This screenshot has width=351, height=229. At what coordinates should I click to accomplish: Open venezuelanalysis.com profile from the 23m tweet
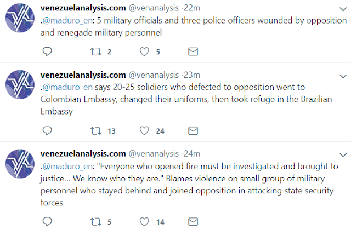coord(83,75)
